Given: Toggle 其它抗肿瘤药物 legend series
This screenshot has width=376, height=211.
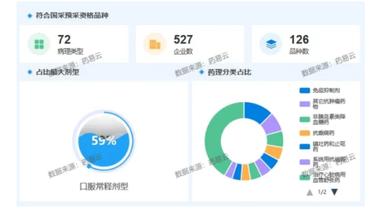Looking at the screenshot, I should [x=323, y=104].
